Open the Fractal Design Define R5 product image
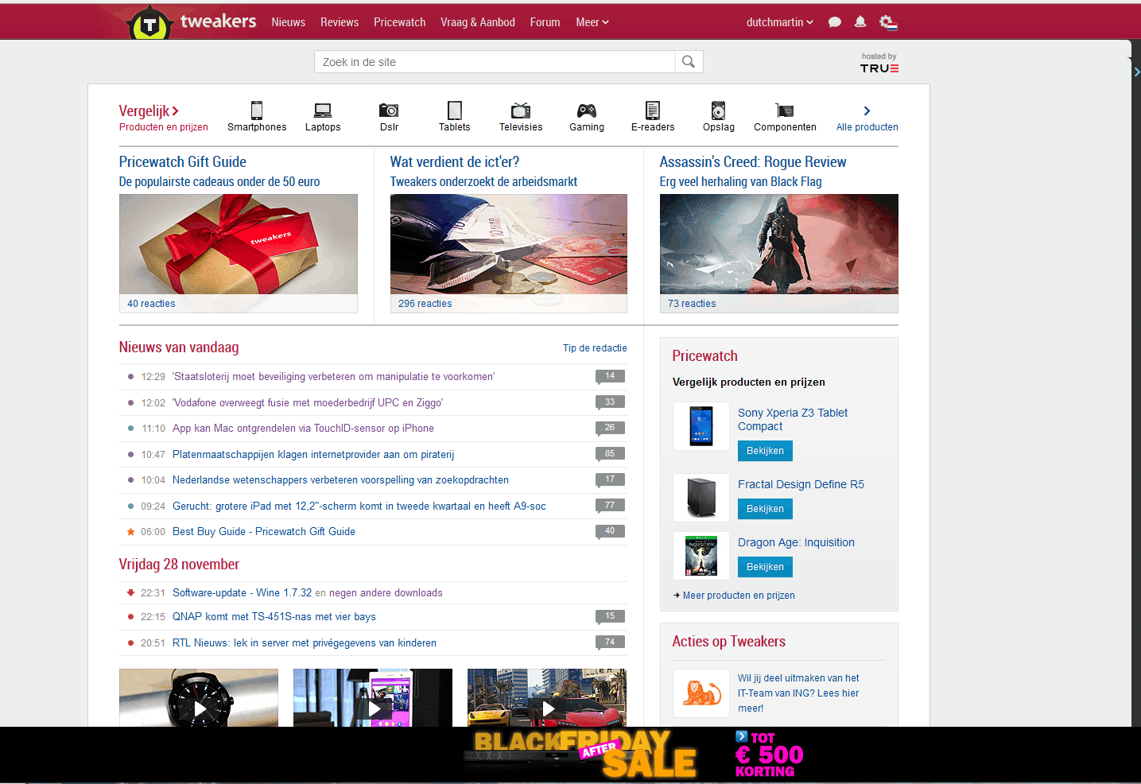 coord(701,498)
